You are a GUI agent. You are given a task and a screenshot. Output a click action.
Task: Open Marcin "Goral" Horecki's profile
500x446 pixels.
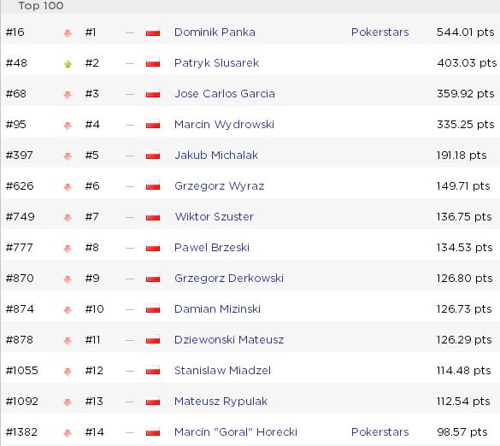tap(236, 432)
